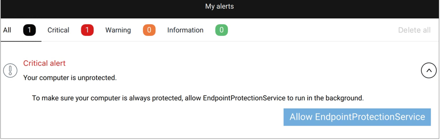Collapse the critical alert with chevron
440x140 pixels.
pyautogui.click(x=429, y=71)
